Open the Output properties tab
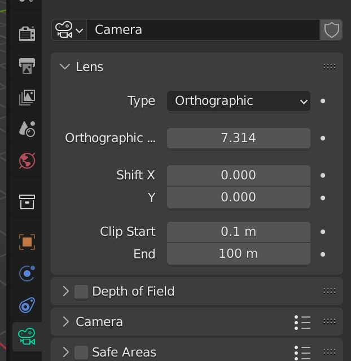This screenshot has width=351, height=361. click(27, 65)
